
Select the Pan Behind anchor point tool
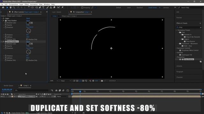[33, 8]
